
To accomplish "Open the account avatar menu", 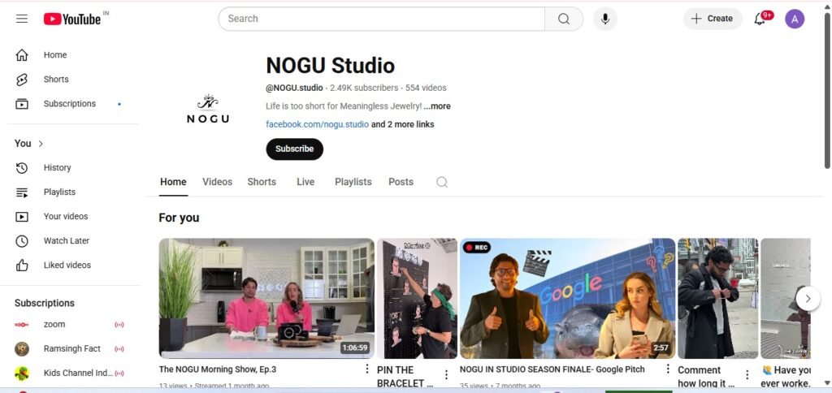I will tap(795, 19).
